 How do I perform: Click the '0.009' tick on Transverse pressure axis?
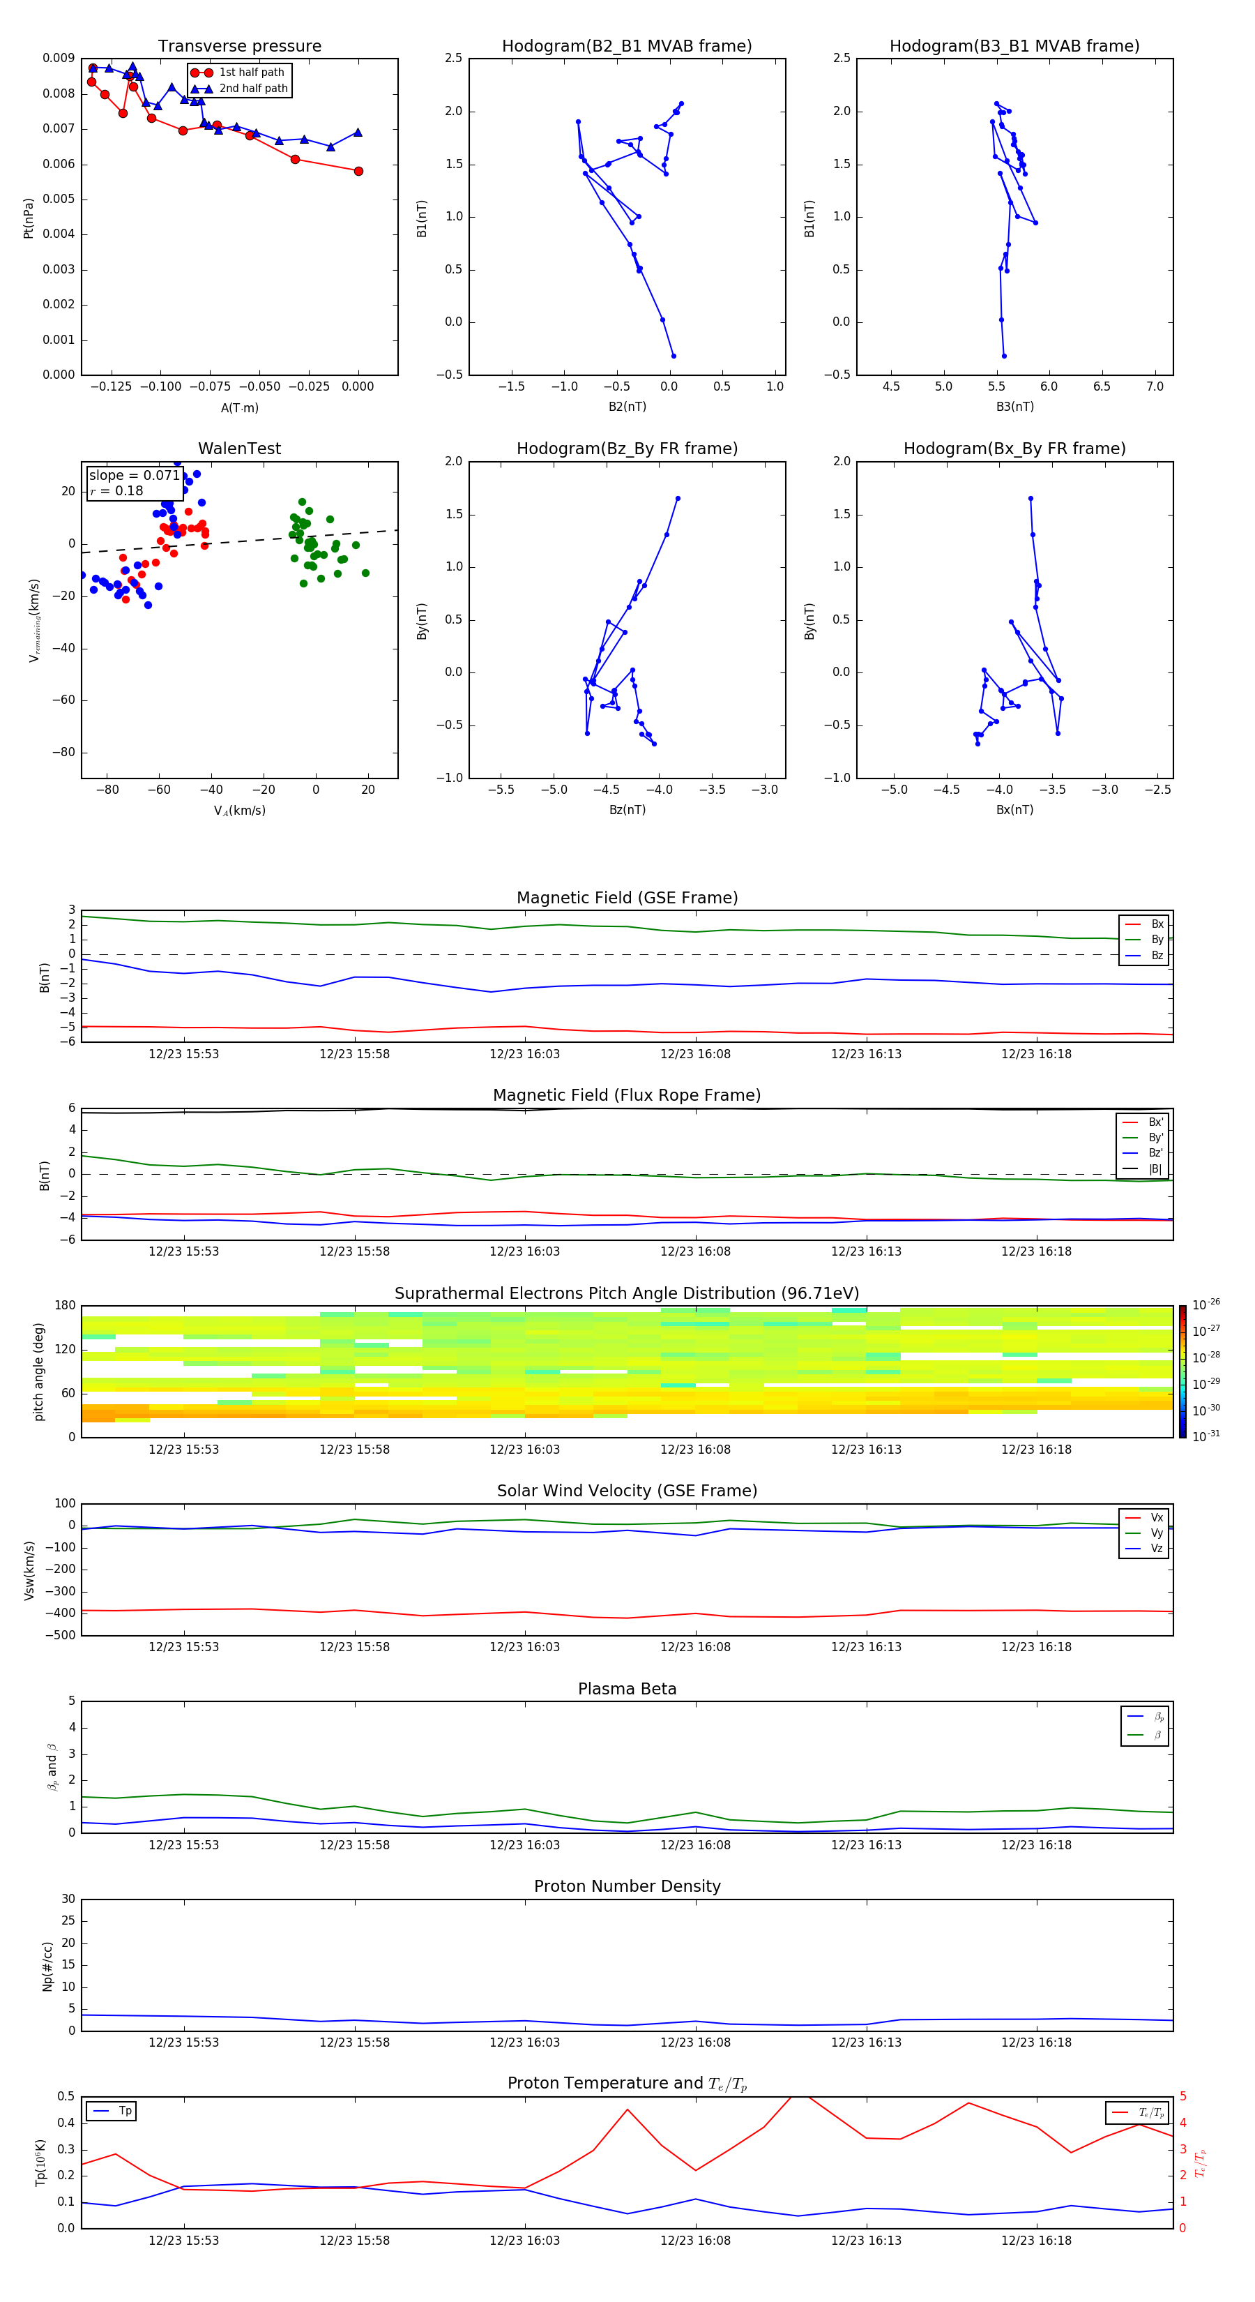59,58
